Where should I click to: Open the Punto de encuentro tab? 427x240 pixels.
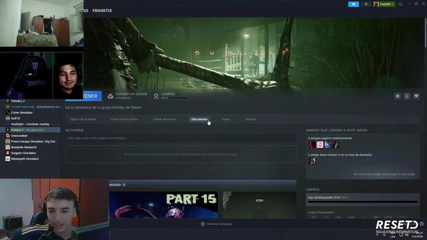tap(124, 119)
